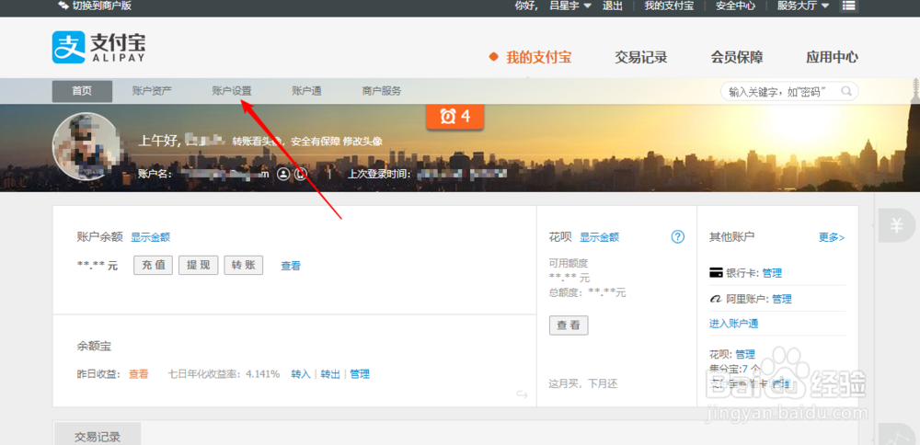Open the alarm reminder badge showing 4
This screenshot has height=445, width=920.
coord(454,116)
